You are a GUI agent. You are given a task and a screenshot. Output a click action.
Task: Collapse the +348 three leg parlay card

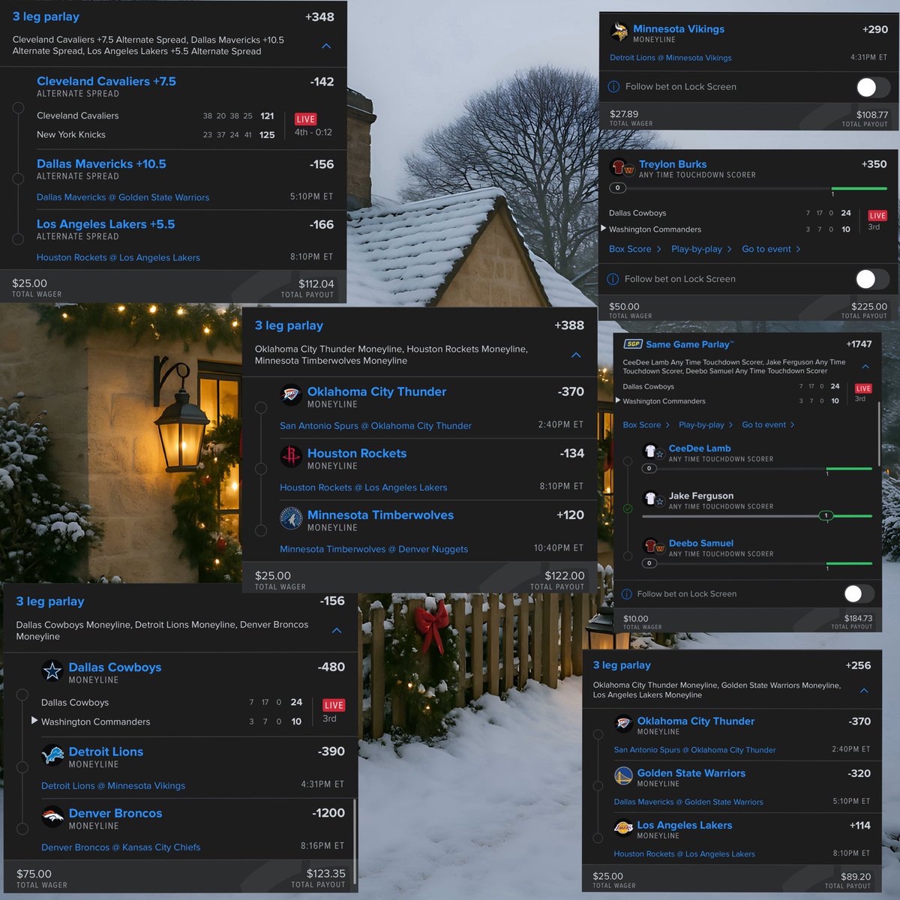(x=325, y=46)
